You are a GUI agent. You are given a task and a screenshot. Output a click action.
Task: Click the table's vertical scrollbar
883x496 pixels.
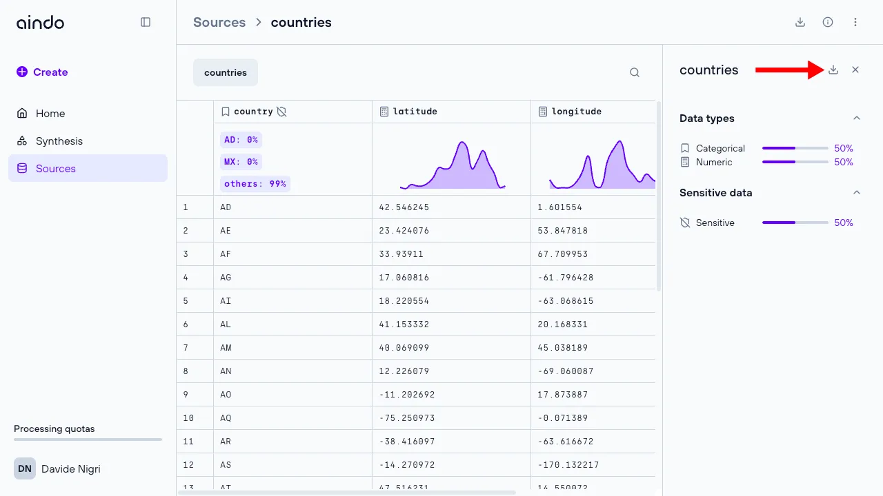pos(659,196)
